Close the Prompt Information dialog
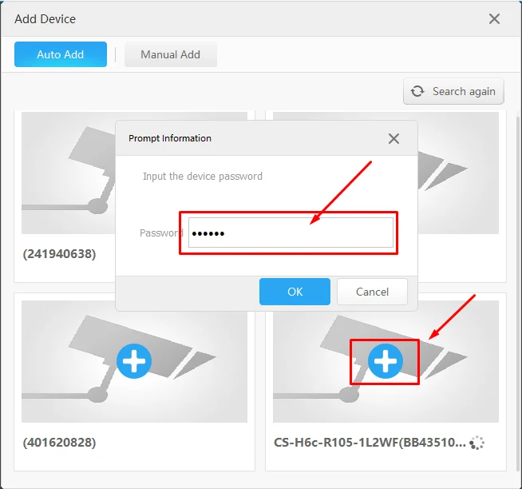Screen dimensions: 522x489 pyautogui.click(x=393, y=138)
